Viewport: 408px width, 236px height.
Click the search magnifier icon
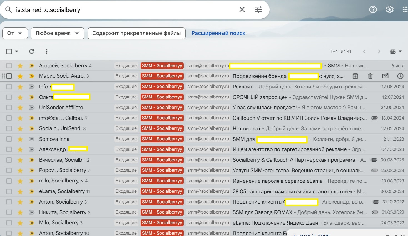click(x=9, y=10)
